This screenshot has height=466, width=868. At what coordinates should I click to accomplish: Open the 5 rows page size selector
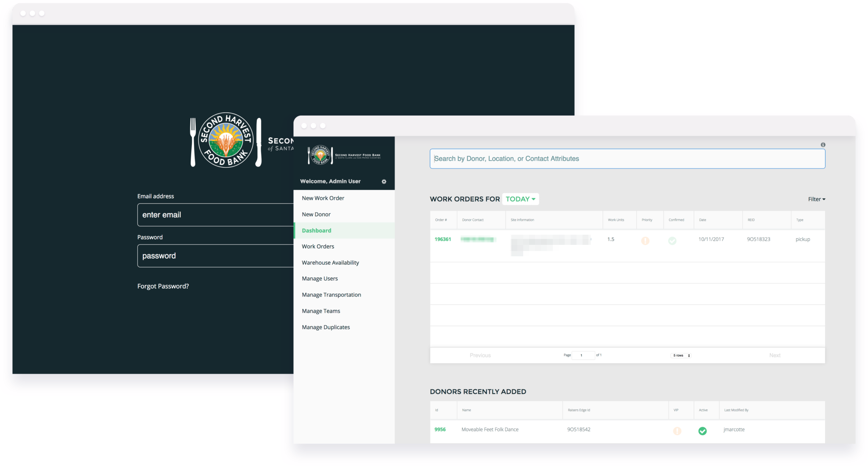tap(682, 355)
